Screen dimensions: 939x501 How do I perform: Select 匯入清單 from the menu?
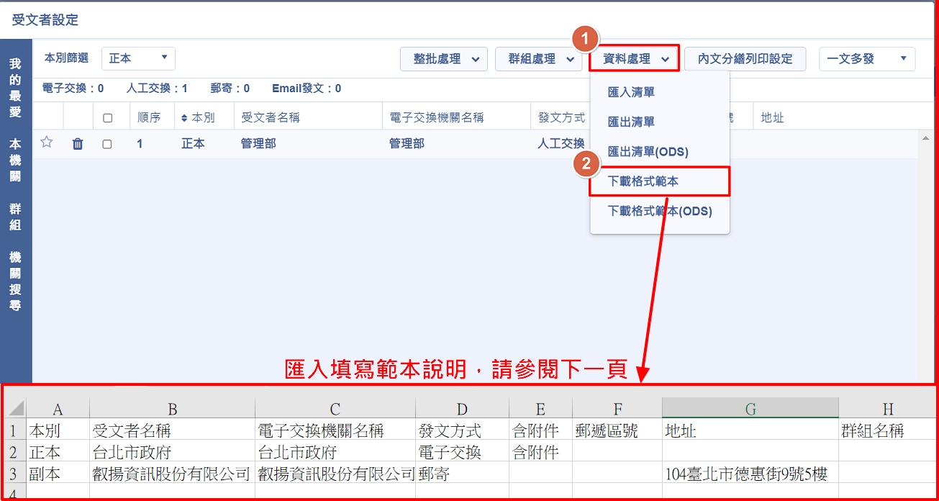click(631, 92)
